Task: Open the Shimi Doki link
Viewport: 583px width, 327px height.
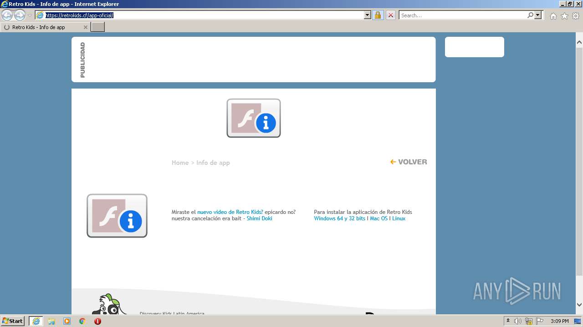Action: (x=260, y=218)
